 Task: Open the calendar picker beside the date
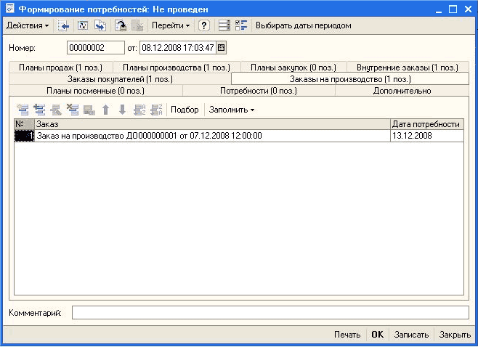[222, 48]
